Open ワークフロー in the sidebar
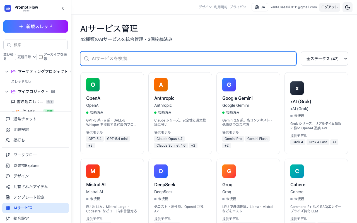This screenshot has width=357, height=223. (x=35, y=155)
